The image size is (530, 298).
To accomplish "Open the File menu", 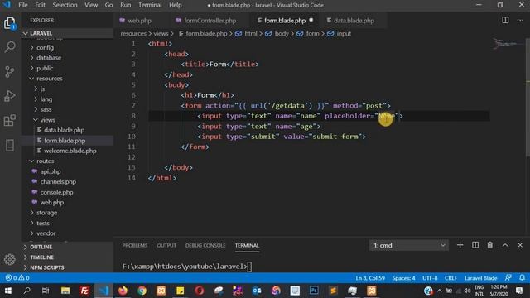I will point(23,5).
